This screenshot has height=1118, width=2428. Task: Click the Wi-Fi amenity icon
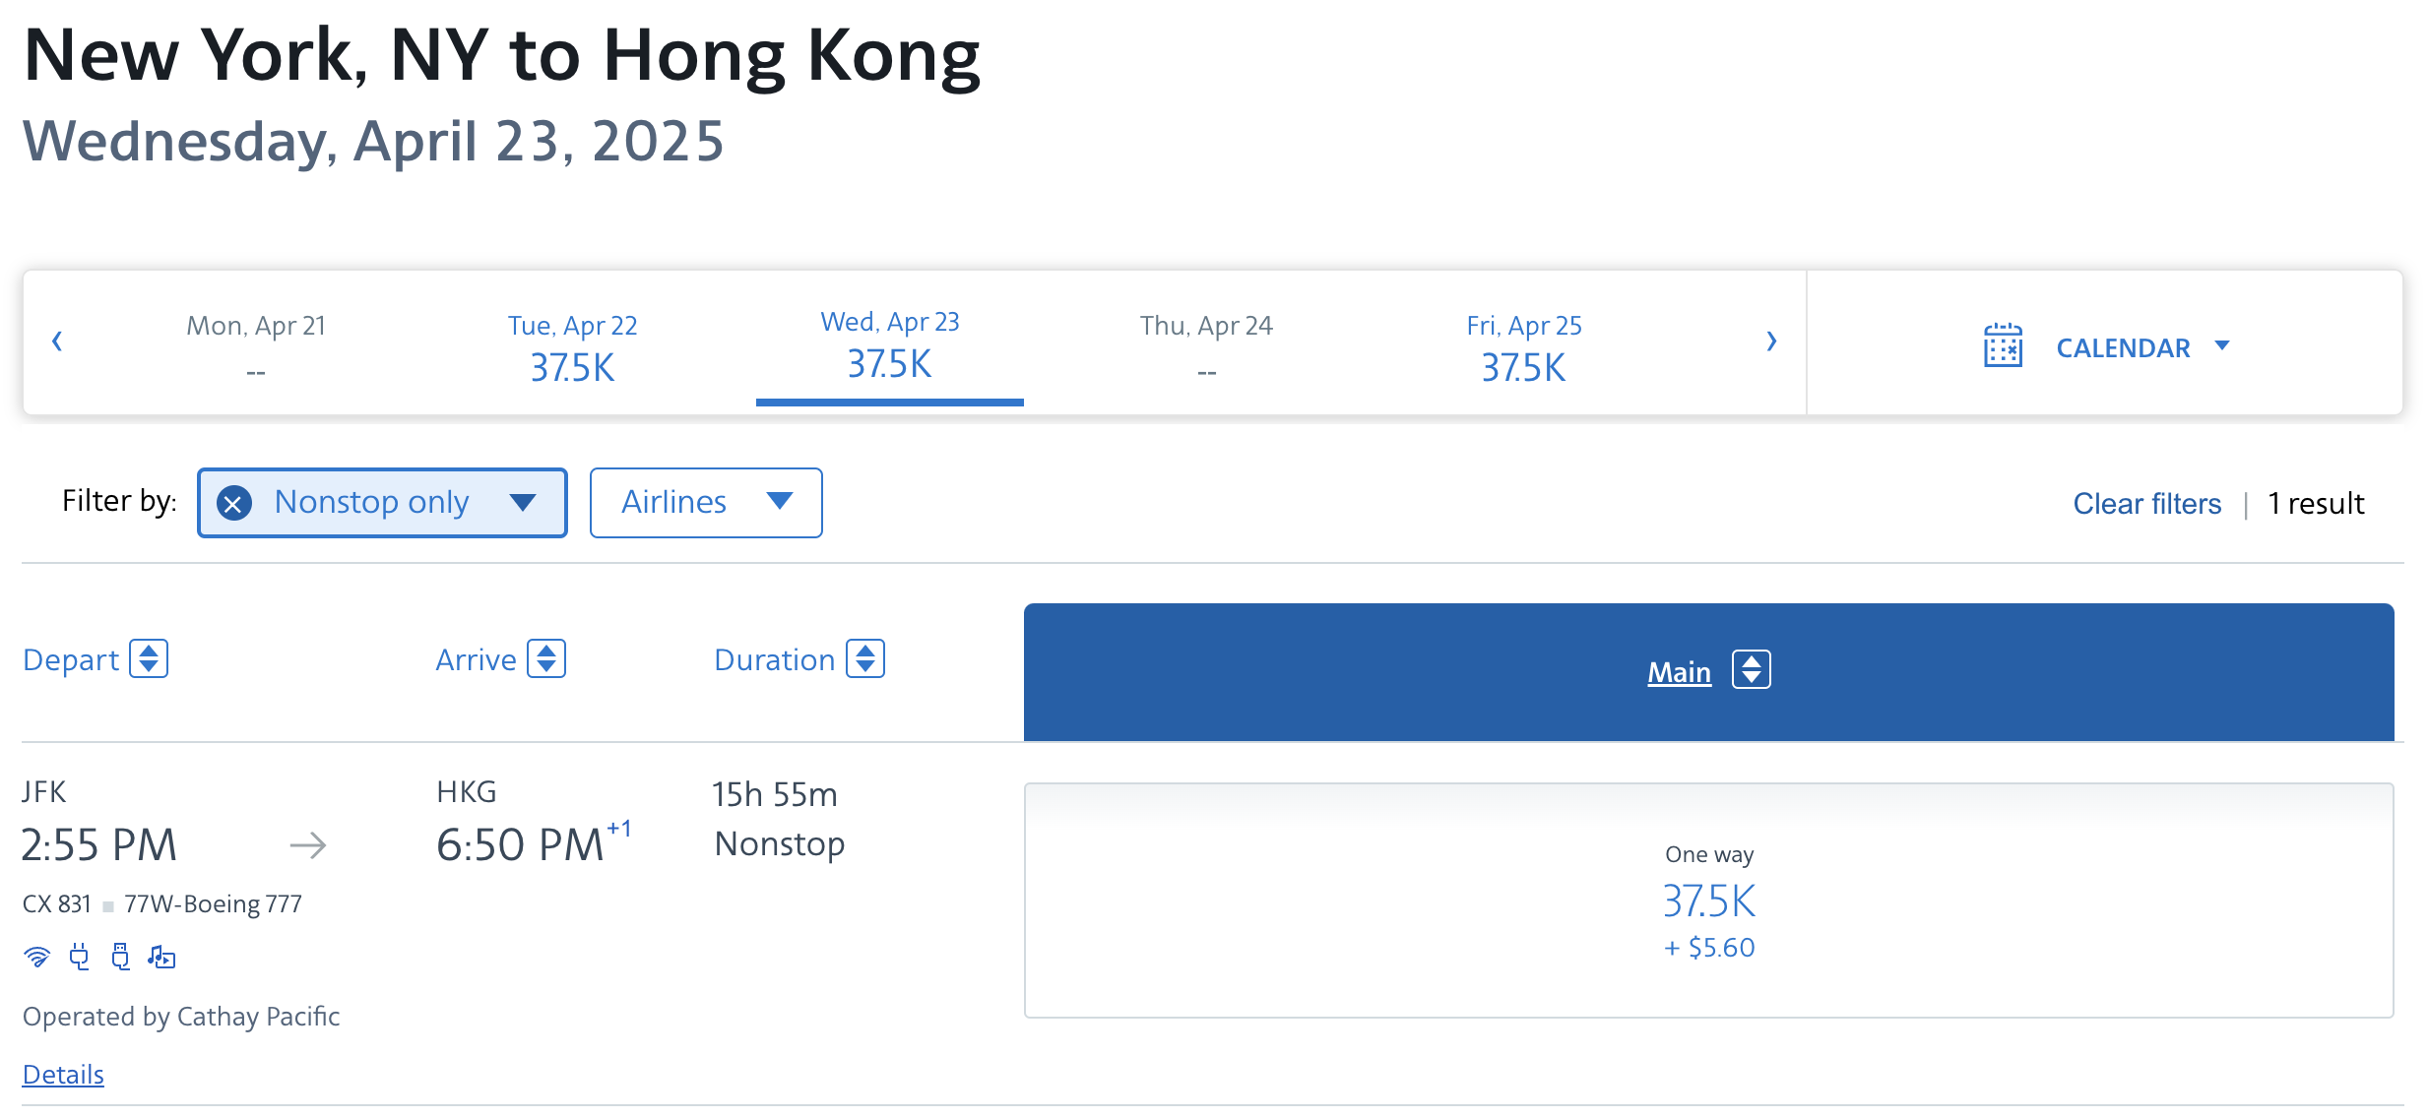(37, 957)
